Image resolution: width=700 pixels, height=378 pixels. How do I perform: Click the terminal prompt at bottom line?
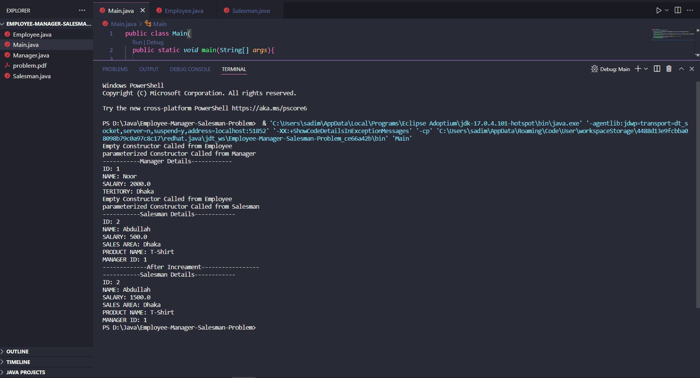click(179, 327)
